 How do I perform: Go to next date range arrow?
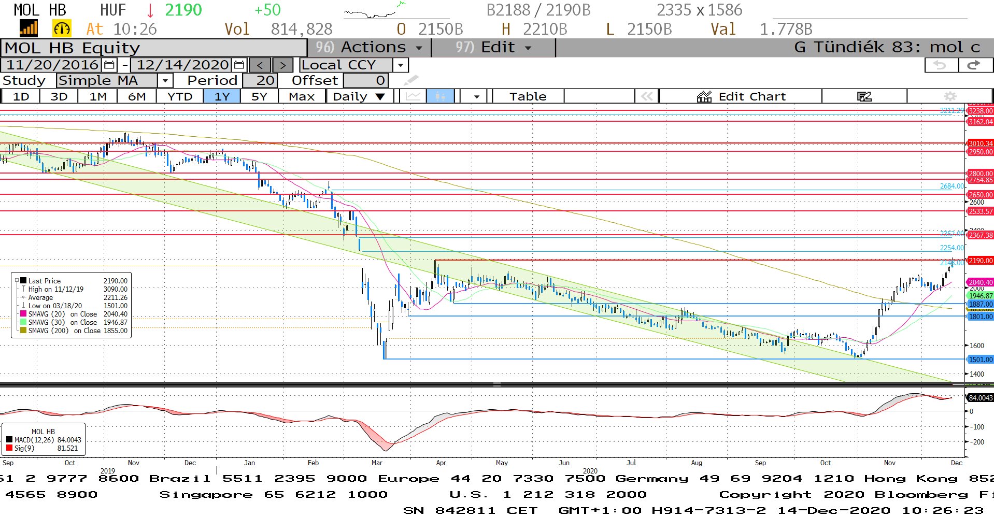282,65
